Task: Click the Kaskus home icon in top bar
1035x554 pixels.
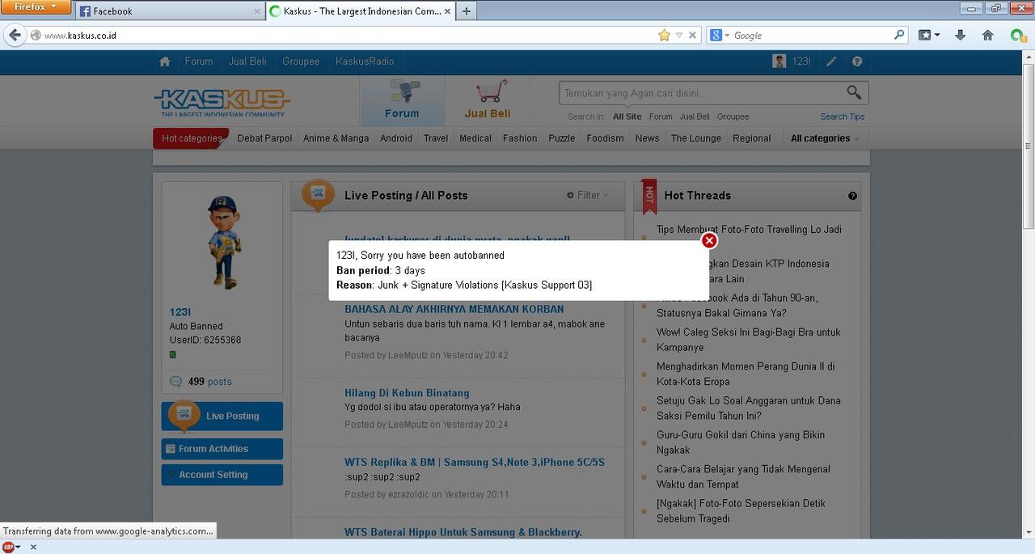Action: 165,61
